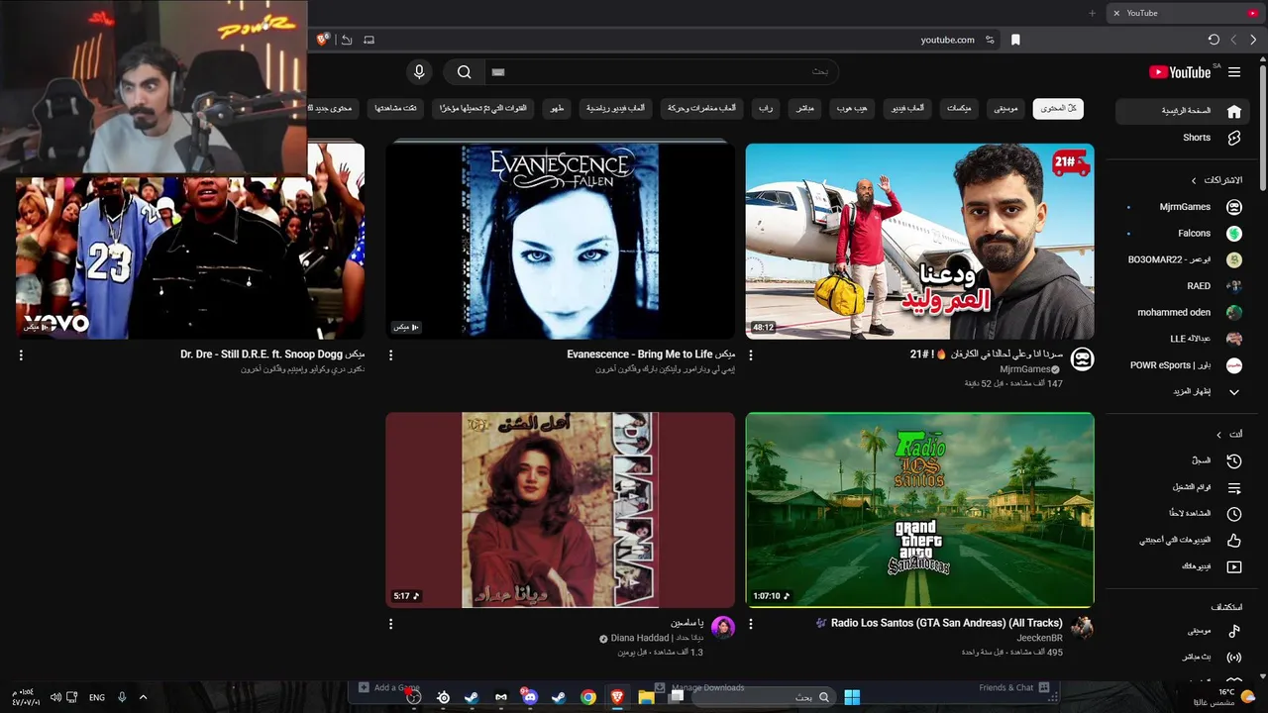
Task: Select the Live (مباشر) filter chip
Action: pyautogui.click(x=804, y=108)
